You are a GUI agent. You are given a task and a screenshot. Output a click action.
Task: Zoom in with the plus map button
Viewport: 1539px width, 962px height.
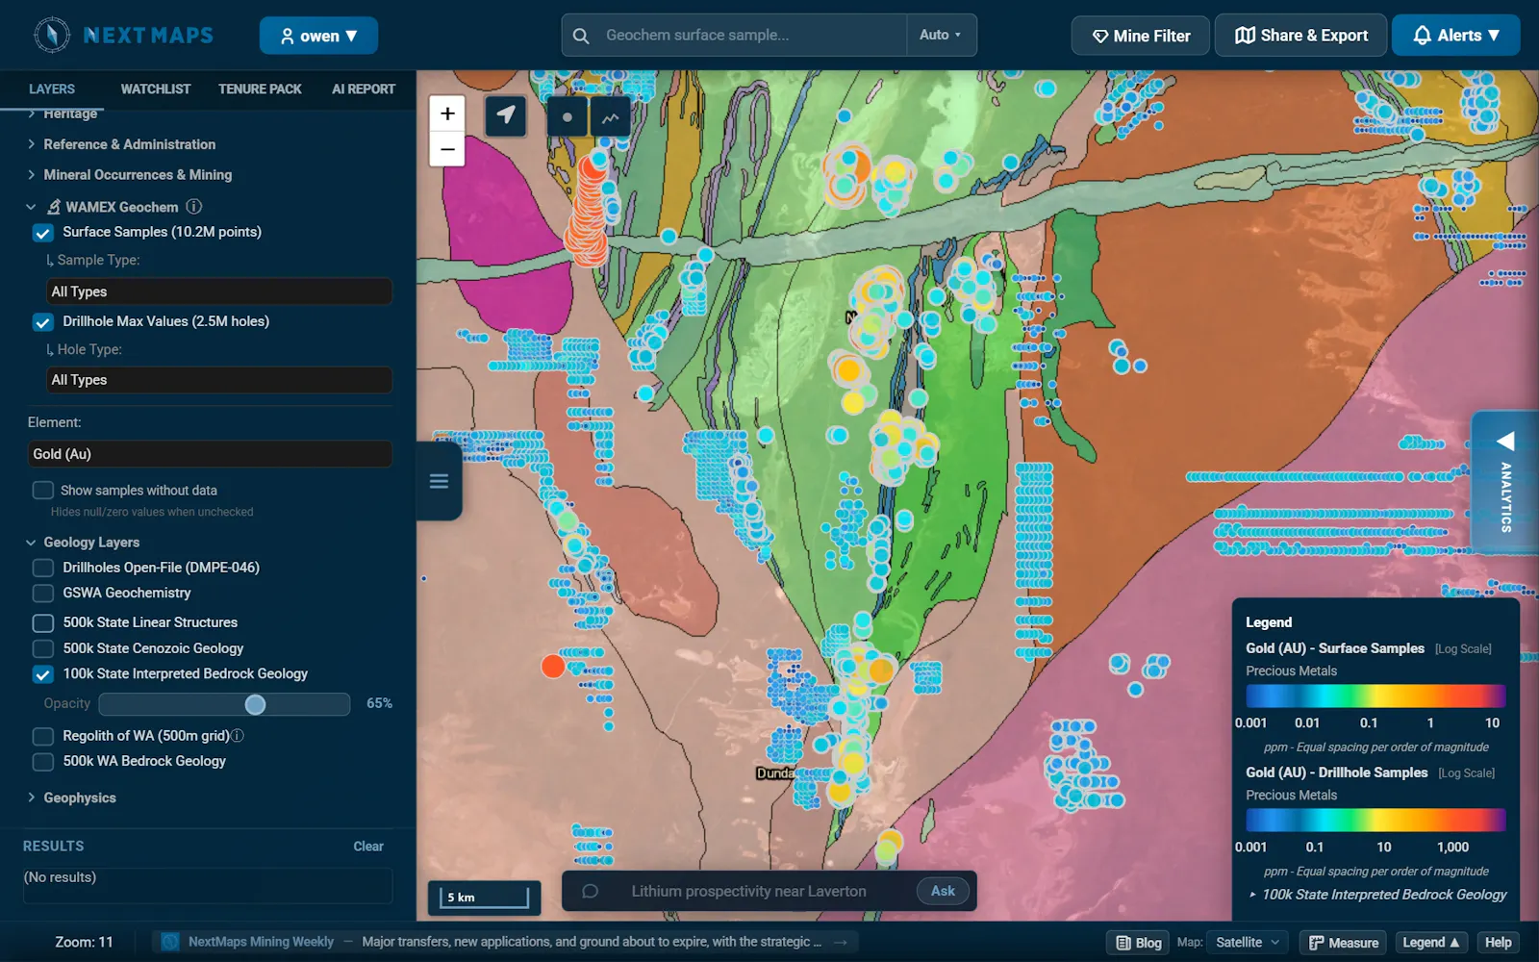447,114
